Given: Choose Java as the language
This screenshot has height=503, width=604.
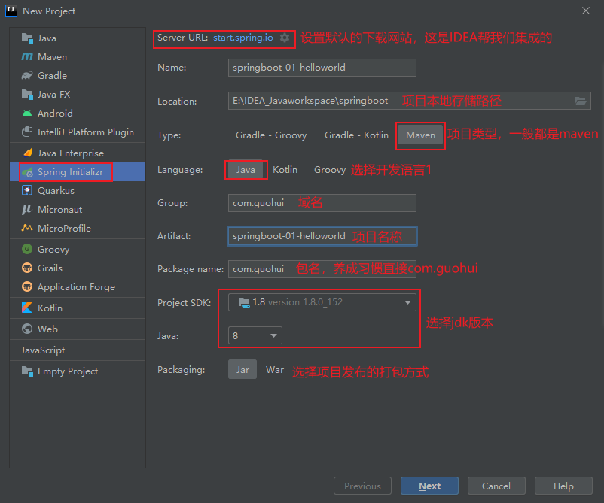Looking at the screenshot, I should [x=246, y=170].
